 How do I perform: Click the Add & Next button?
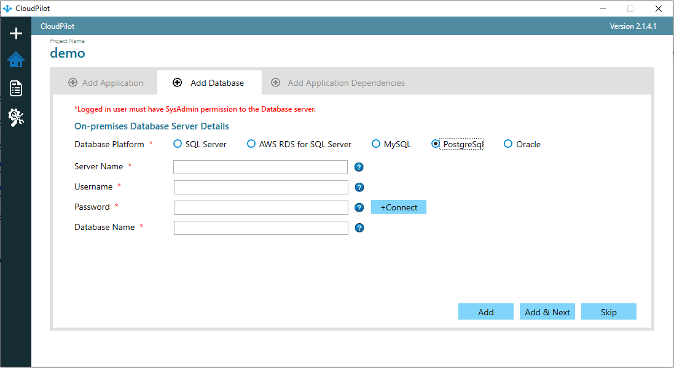[x=547, y=312]
